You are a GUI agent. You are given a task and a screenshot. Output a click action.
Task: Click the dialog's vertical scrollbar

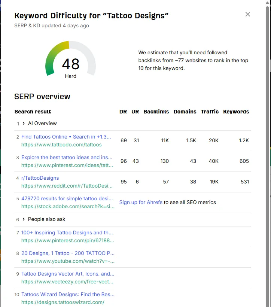pos(268,156)
